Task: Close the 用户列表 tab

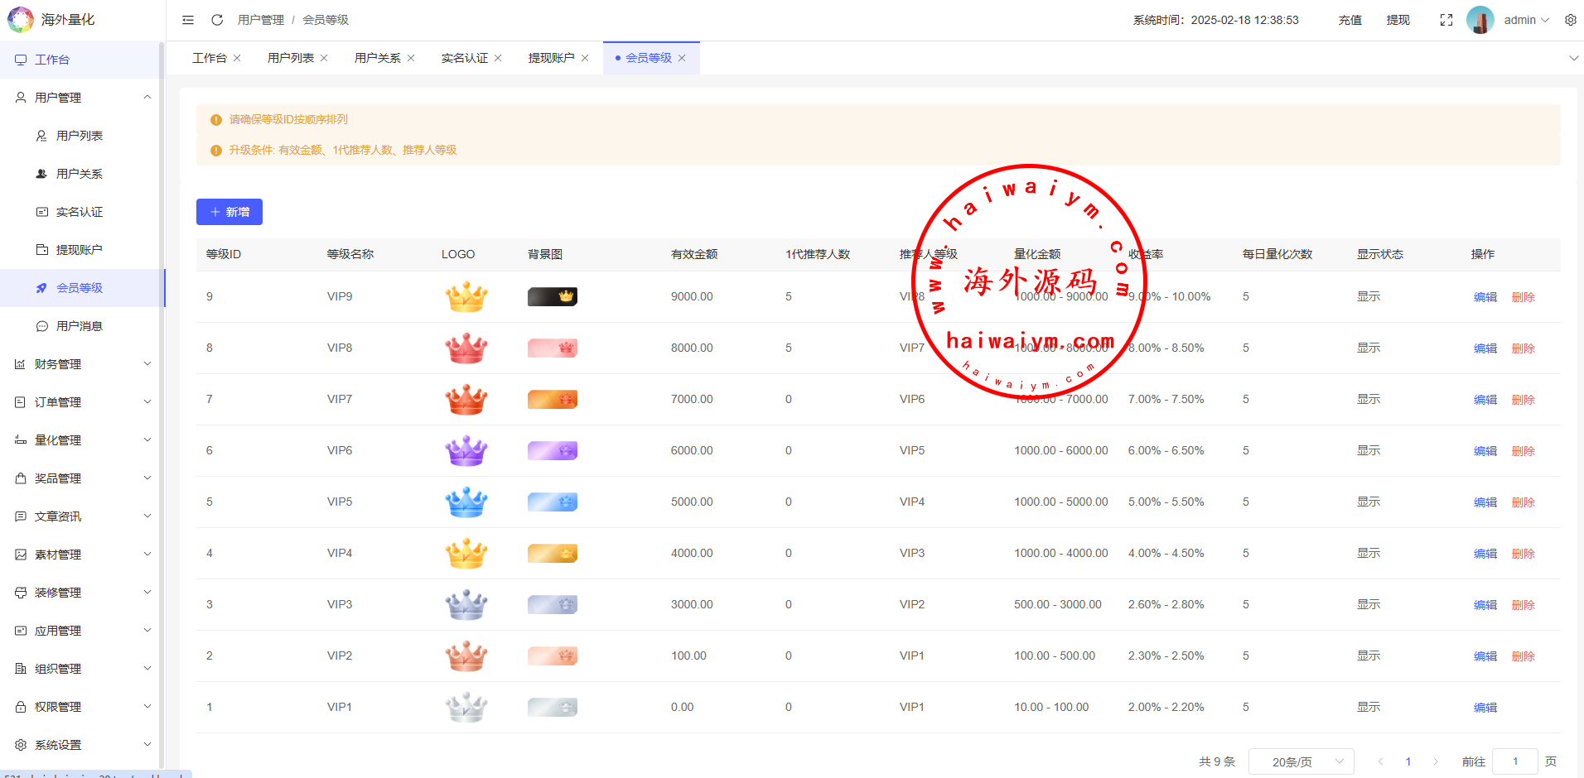Action: click(324, 58)
